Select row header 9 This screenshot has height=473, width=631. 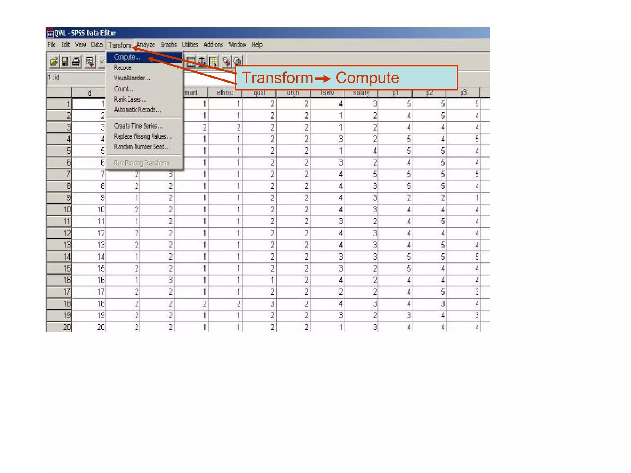[59, 198]
